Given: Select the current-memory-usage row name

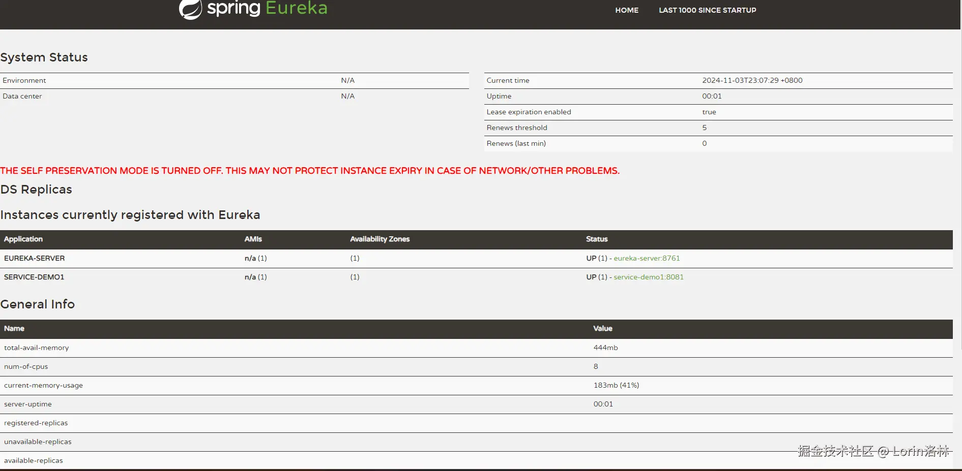Looking at the screenshot, I should click(x=44, y=385).
